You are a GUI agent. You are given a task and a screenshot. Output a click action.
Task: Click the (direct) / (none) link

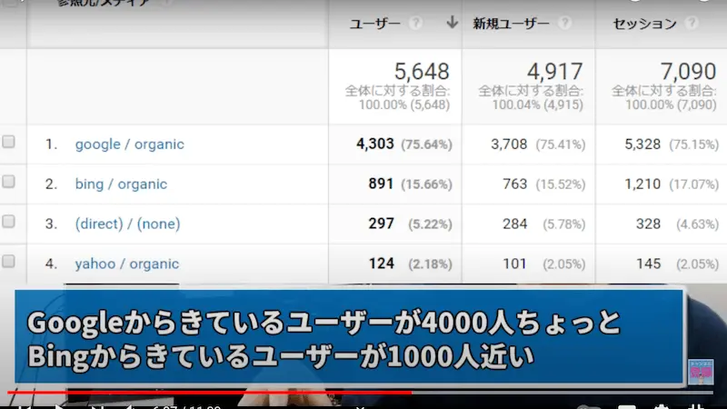point(127,224)
